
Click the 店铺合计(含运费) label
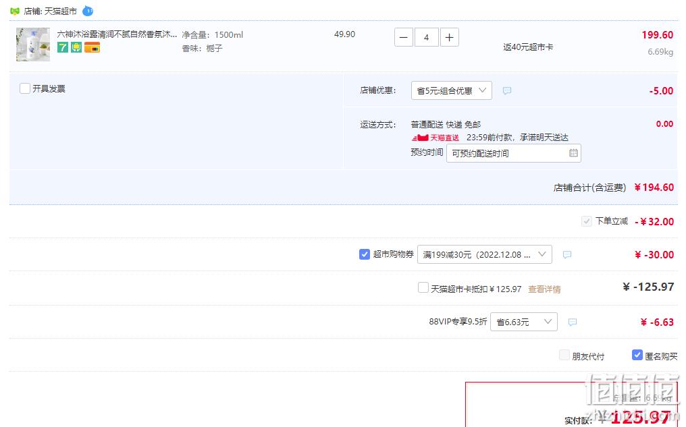coord(589,188)
